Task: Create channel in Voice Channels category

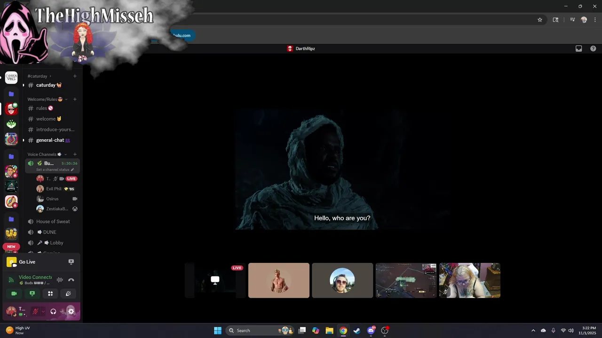Action: pos(75,154)
